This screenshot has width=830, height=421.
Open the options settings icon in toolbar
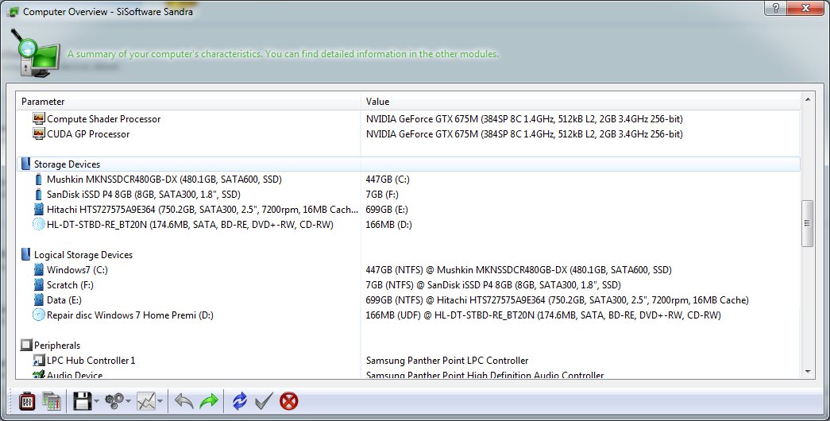27,401
